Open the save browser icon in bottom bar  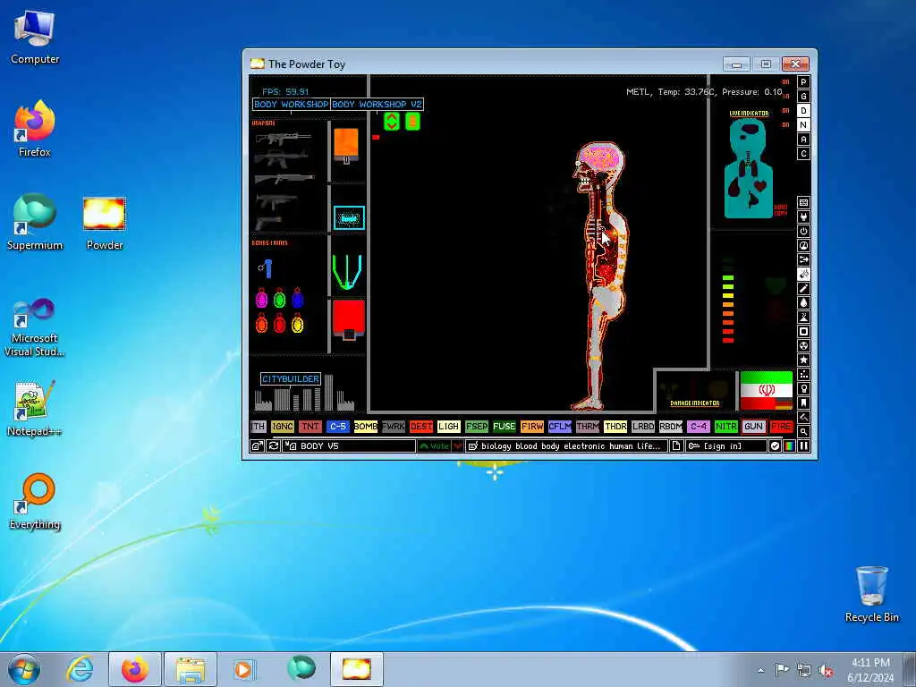[257, 445]
